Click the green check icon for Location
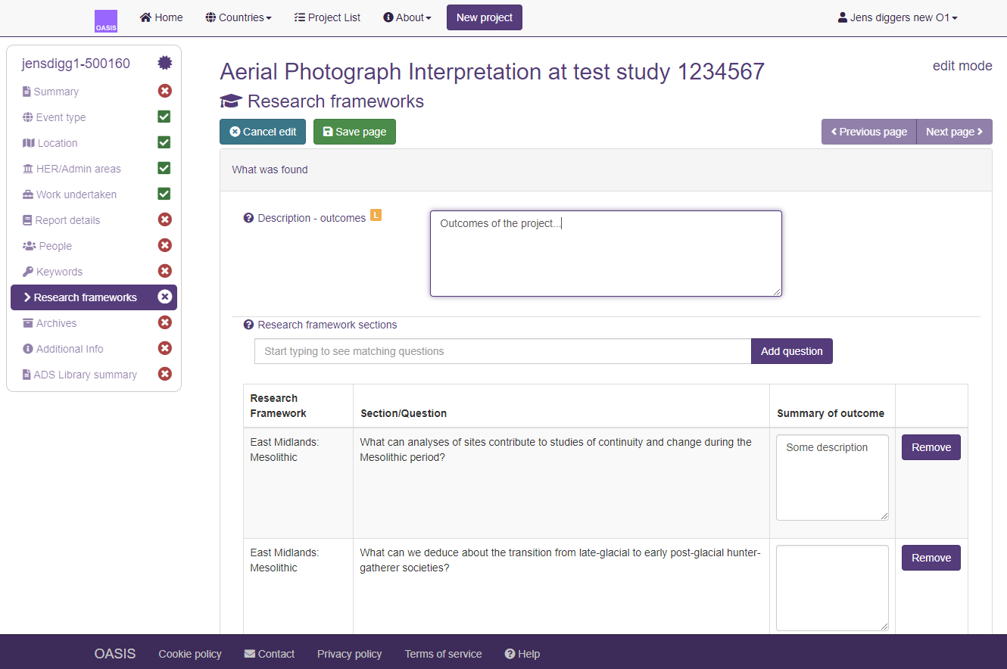Image resolution: width=1007 pixels, height=669 pixels. (164, 142)
